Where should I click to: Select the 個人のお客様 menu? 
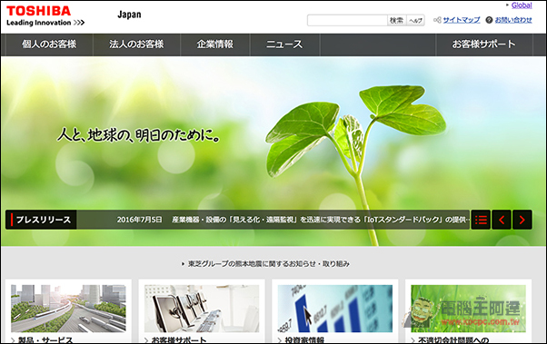[x=49, y=44]
